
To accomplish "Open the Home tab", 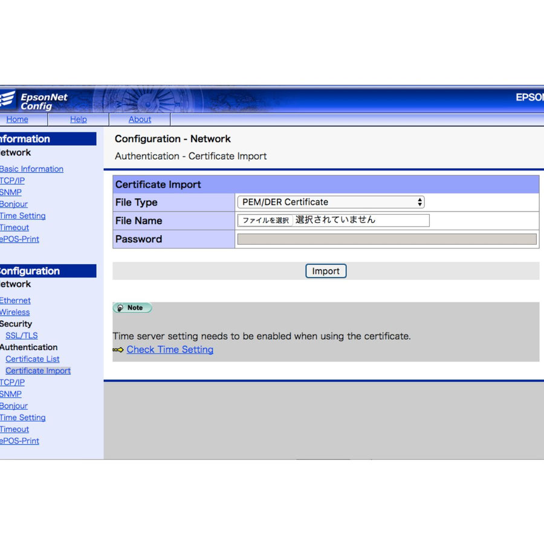I will [x=17, y=120].
